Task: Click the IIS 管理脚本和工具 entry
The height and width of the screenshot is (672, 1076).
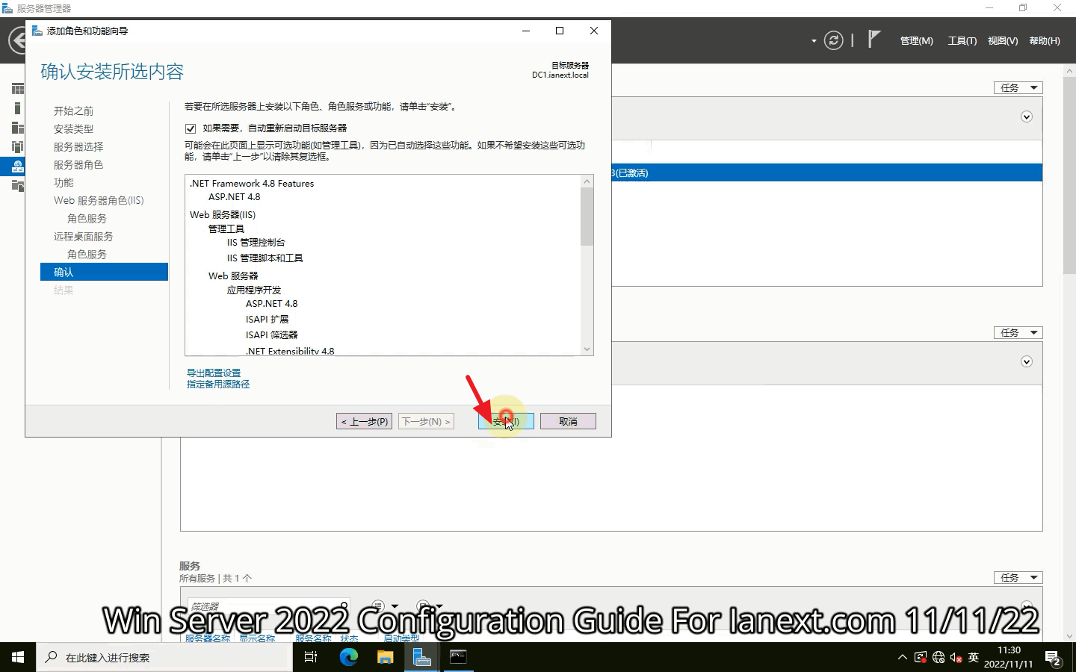Action: pos(265,258)
